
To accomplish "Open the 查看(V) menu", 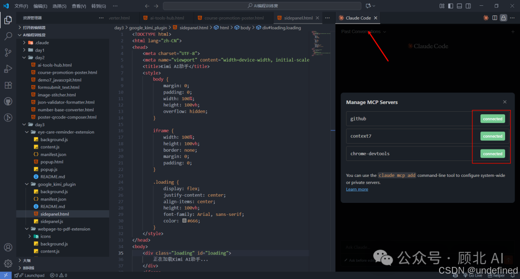I will (79, 6).
